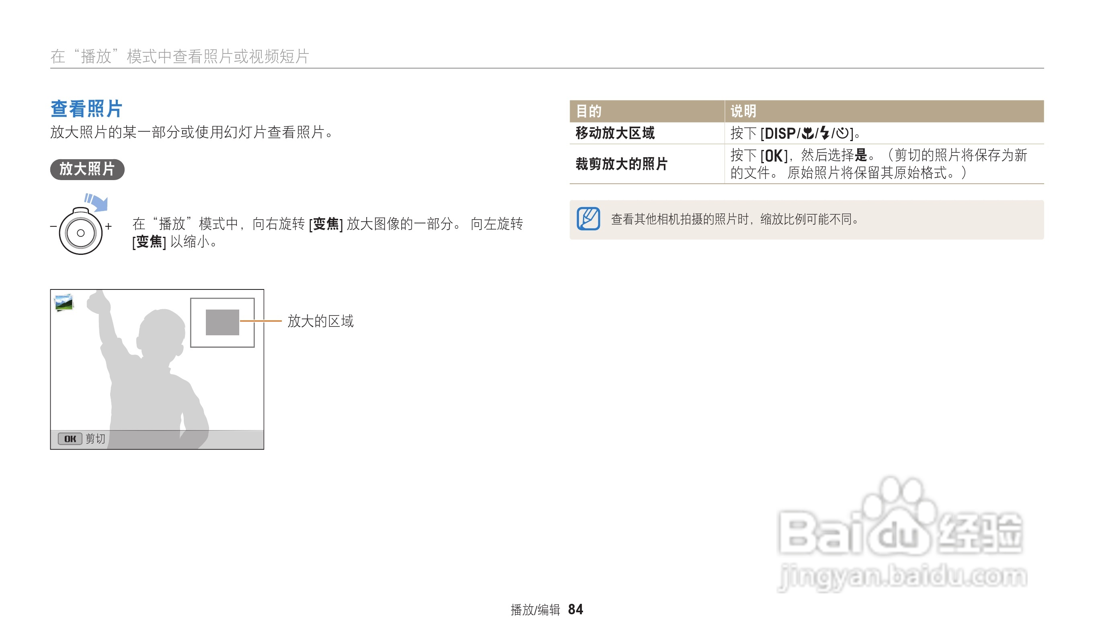1094x638 pixels.
Task: Click the blue note pencil icon
Action: click(588, 219)
